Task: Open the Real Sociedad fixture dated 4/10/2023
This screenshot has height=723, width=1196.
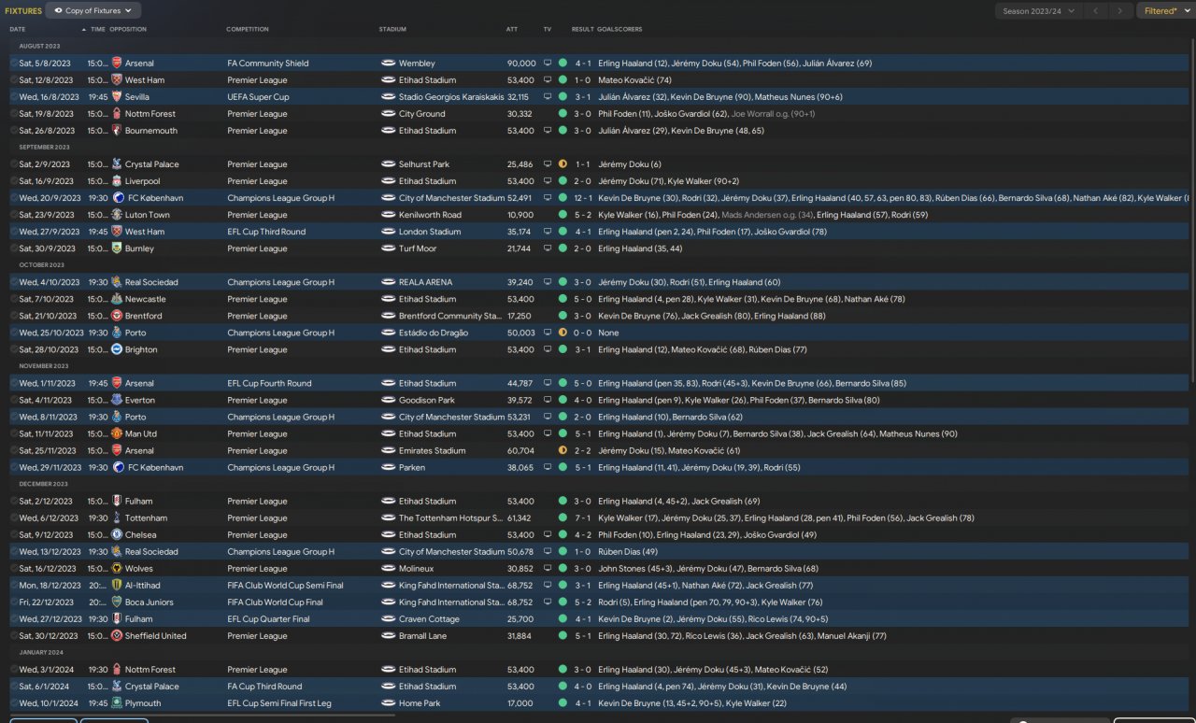Action: pyautogui.click(x=598, y=282)
